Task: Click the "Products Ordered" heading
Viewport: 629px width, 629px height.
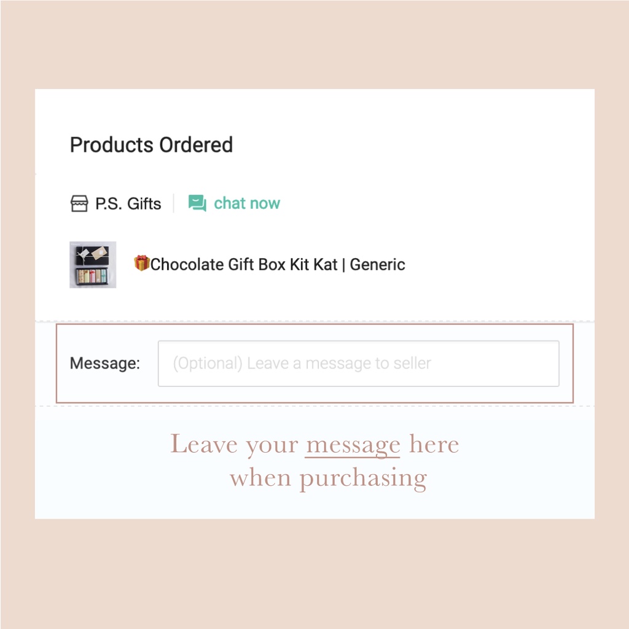Action: pos(151,145)
